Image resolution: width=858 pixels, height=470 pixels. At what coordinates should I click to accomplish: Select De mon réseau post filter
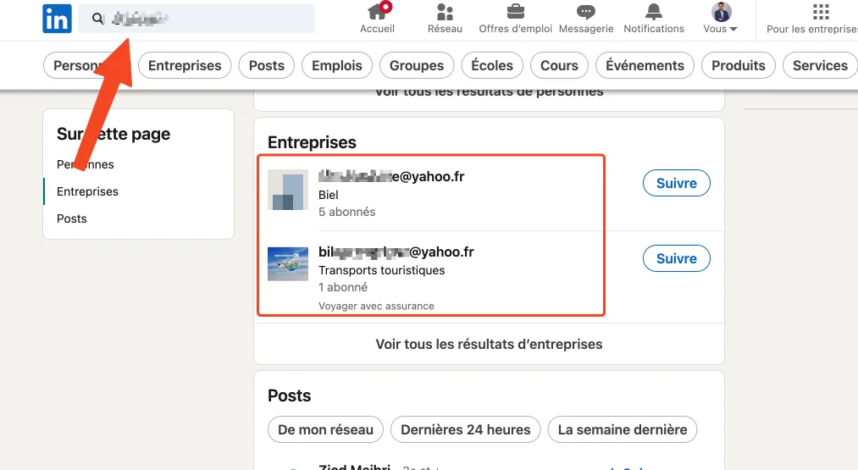point(325,429)
